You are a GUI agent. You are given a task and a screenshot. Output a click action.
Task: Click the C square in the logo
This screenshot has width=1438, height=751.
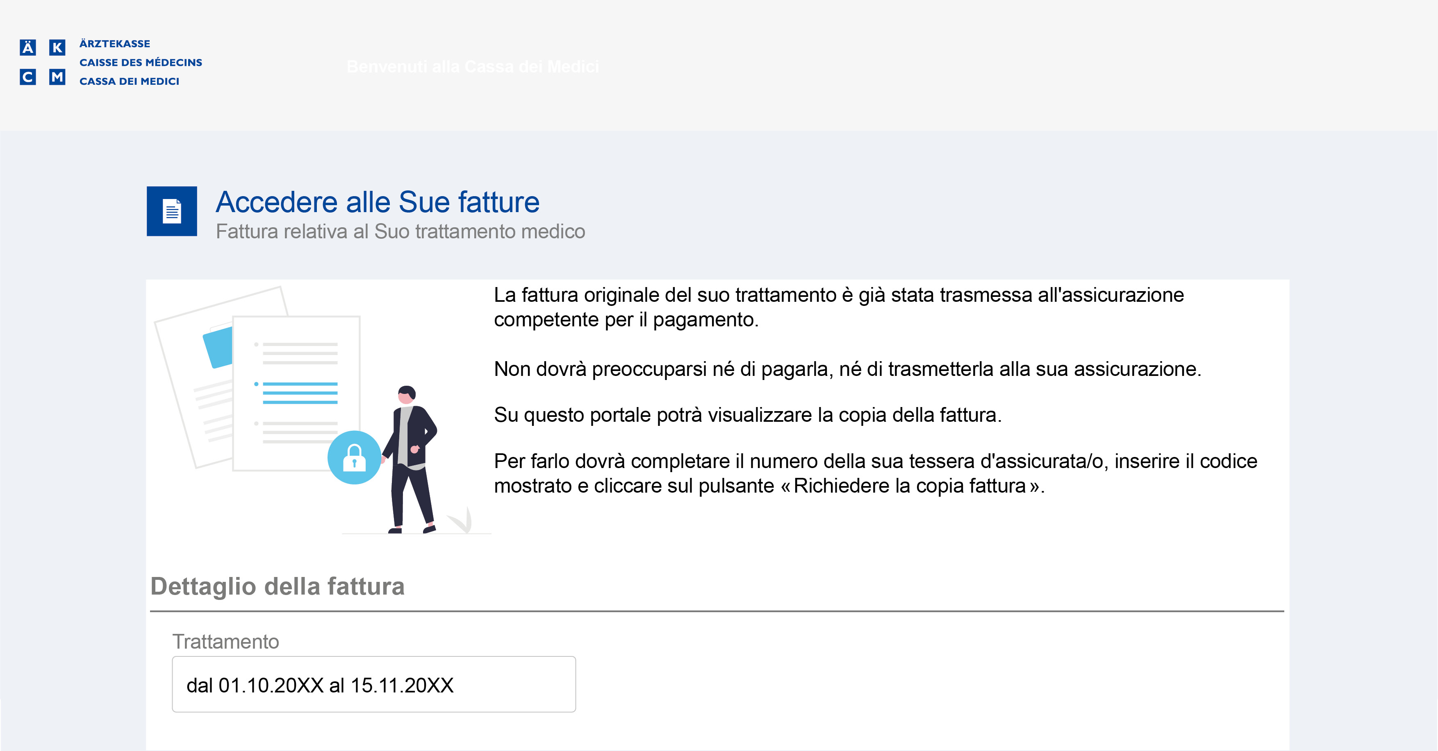click(x=27, y=77)
